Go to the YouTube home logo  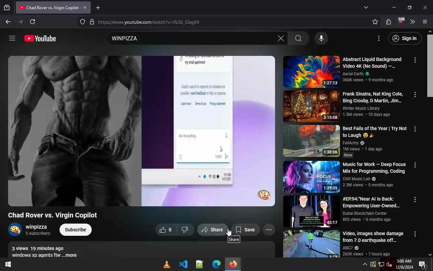point(40,39)
